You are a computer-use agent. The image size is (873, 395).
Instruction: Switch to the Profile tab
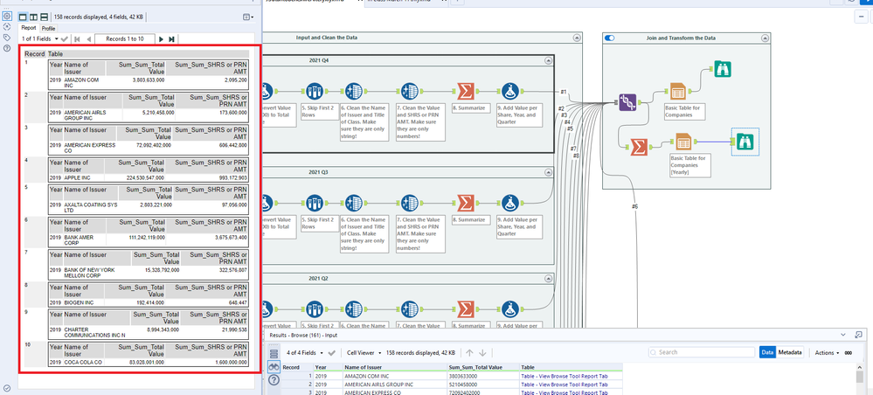point(49,28)
